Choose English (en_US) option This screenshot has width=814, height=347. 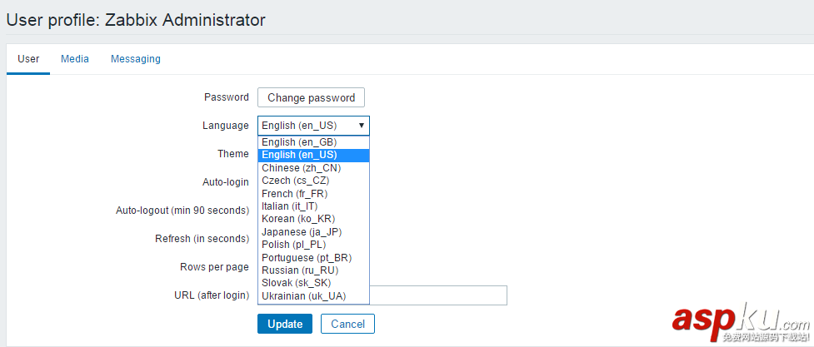click(300, 155)
